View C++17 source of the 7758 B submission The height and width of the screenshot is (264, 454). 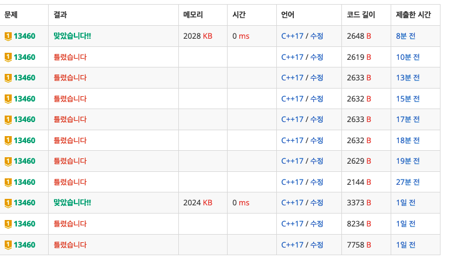292,245
